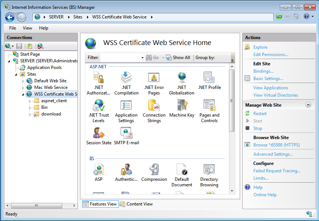Select Start Page in the tree
Screen dimensions: 319x221
pyautogui.click(x=30, y=54)
